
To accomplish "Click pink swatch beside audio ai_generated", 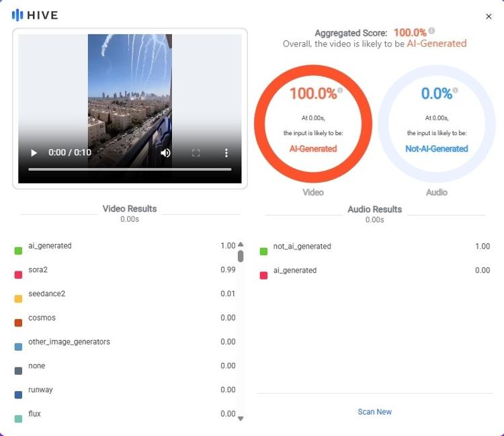I will [x=263, y=275].
